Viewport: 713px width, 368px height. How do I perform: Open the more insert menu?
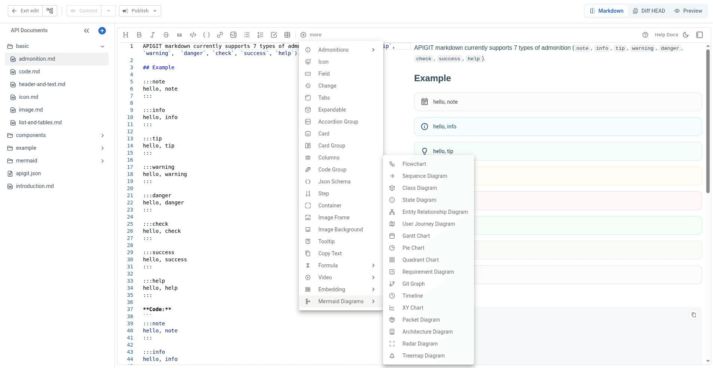311,35
